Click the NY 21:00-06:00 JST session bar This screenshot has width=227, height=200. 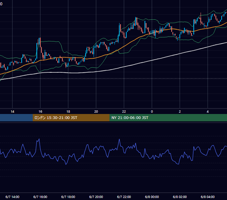click(x=168, y=118)
